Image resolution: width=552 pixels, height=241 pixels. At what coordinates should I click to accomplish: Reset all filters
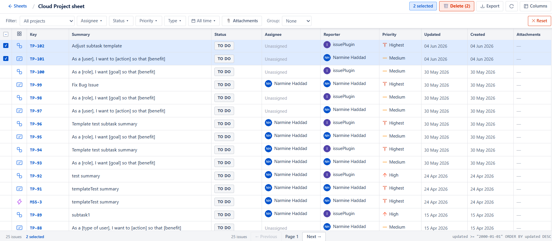539,21
